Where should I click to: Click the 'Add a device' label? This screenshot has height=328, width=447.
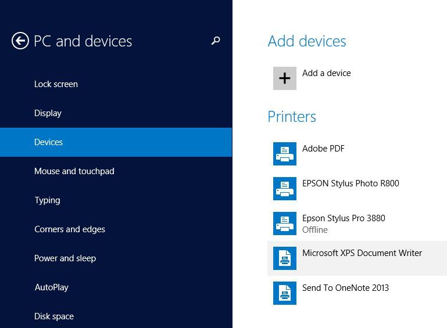(327, 73)
